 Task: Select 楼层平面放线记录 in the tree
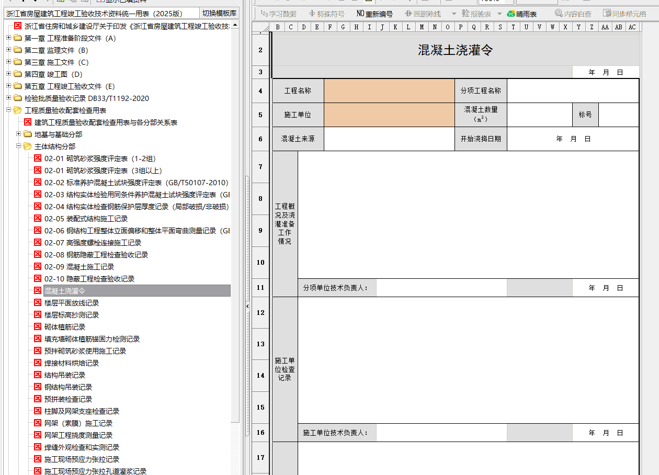pyautogui.click(x=71, y=303)
